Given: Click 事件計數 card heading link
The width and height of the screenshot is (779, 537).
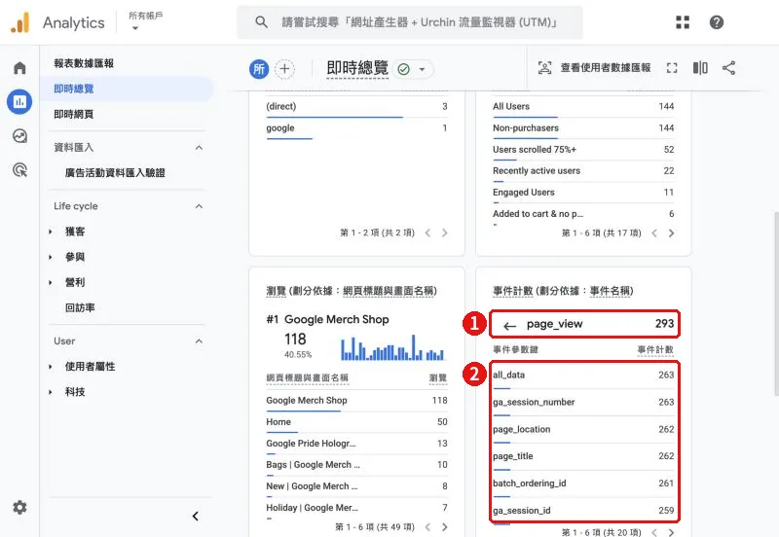Looking at the screenshot, I should point(513,291).
